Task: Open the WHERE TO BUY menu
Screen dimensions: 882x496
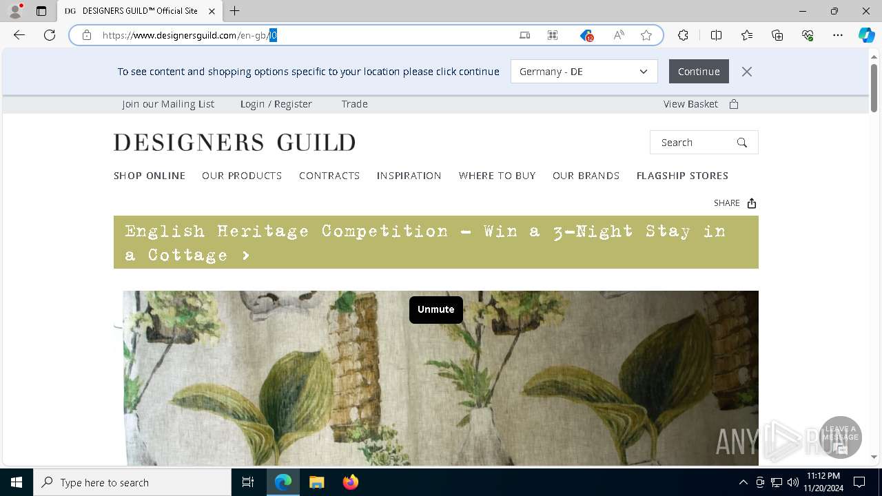Action: 497,176
